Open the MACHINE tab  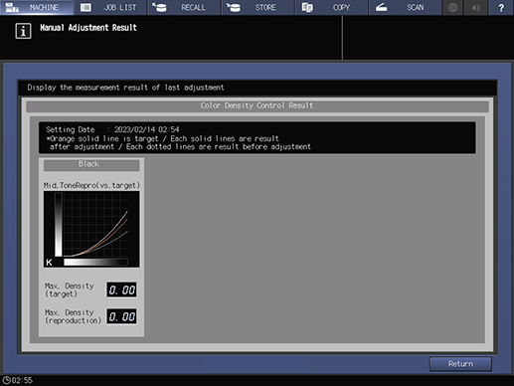click(37, 7)
